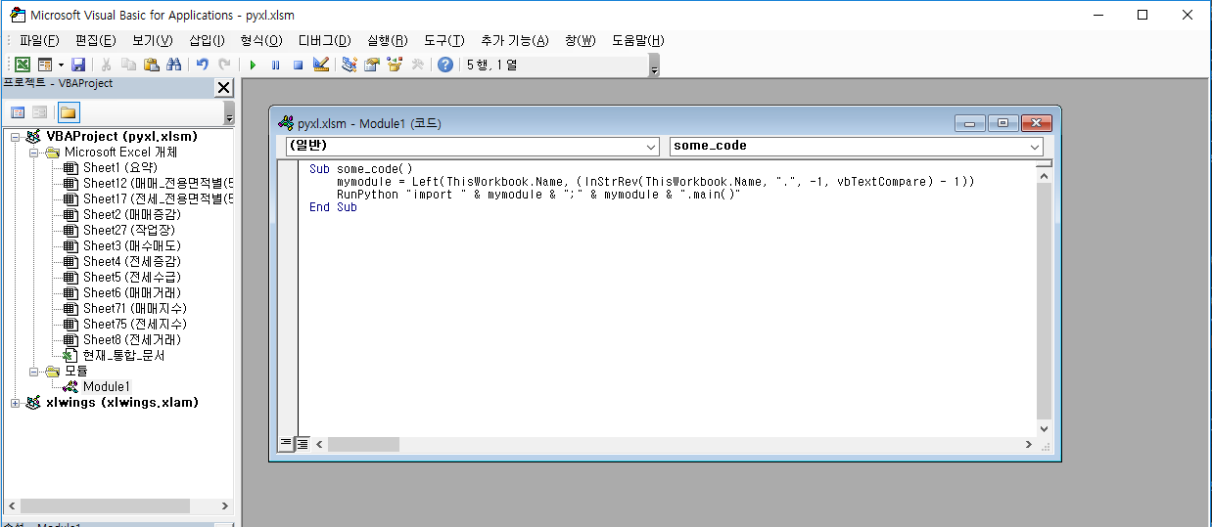Open the 창(W) menu

(580, 40)
